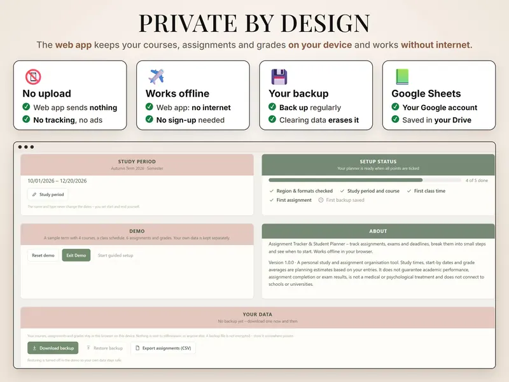Click the setup status progress bar
The width and height of the screenshot is (509, 382).
pyautogui.click(x=365, y=180)
